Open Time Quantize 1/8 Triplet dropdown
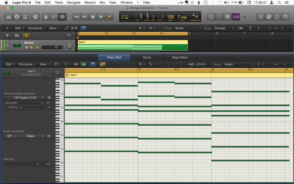294x184 pixels. (x=25, y=98)
